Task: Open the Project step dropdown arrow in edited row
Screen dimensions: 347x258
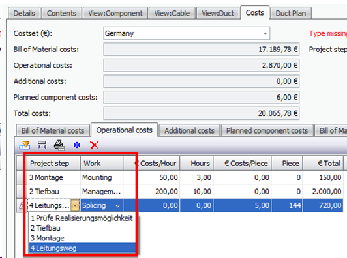Action: click(75, 206)
